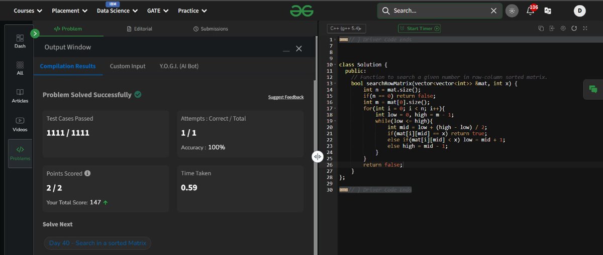Open notifications bell with 106 badge

pos(531,10)
